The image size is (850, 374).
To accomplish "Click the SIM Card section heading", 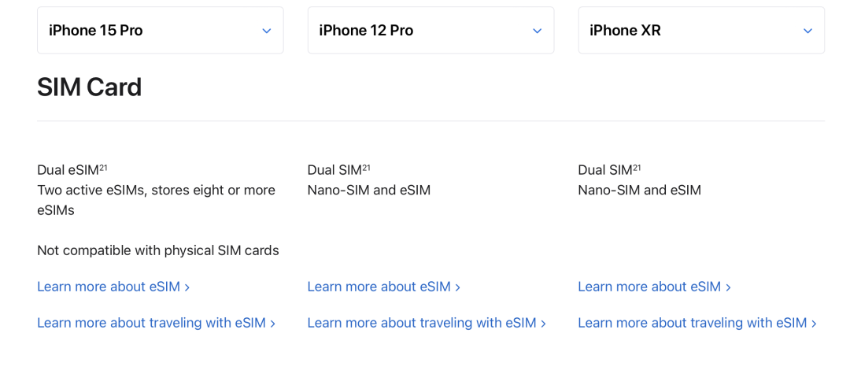I will tap(90, 87).
